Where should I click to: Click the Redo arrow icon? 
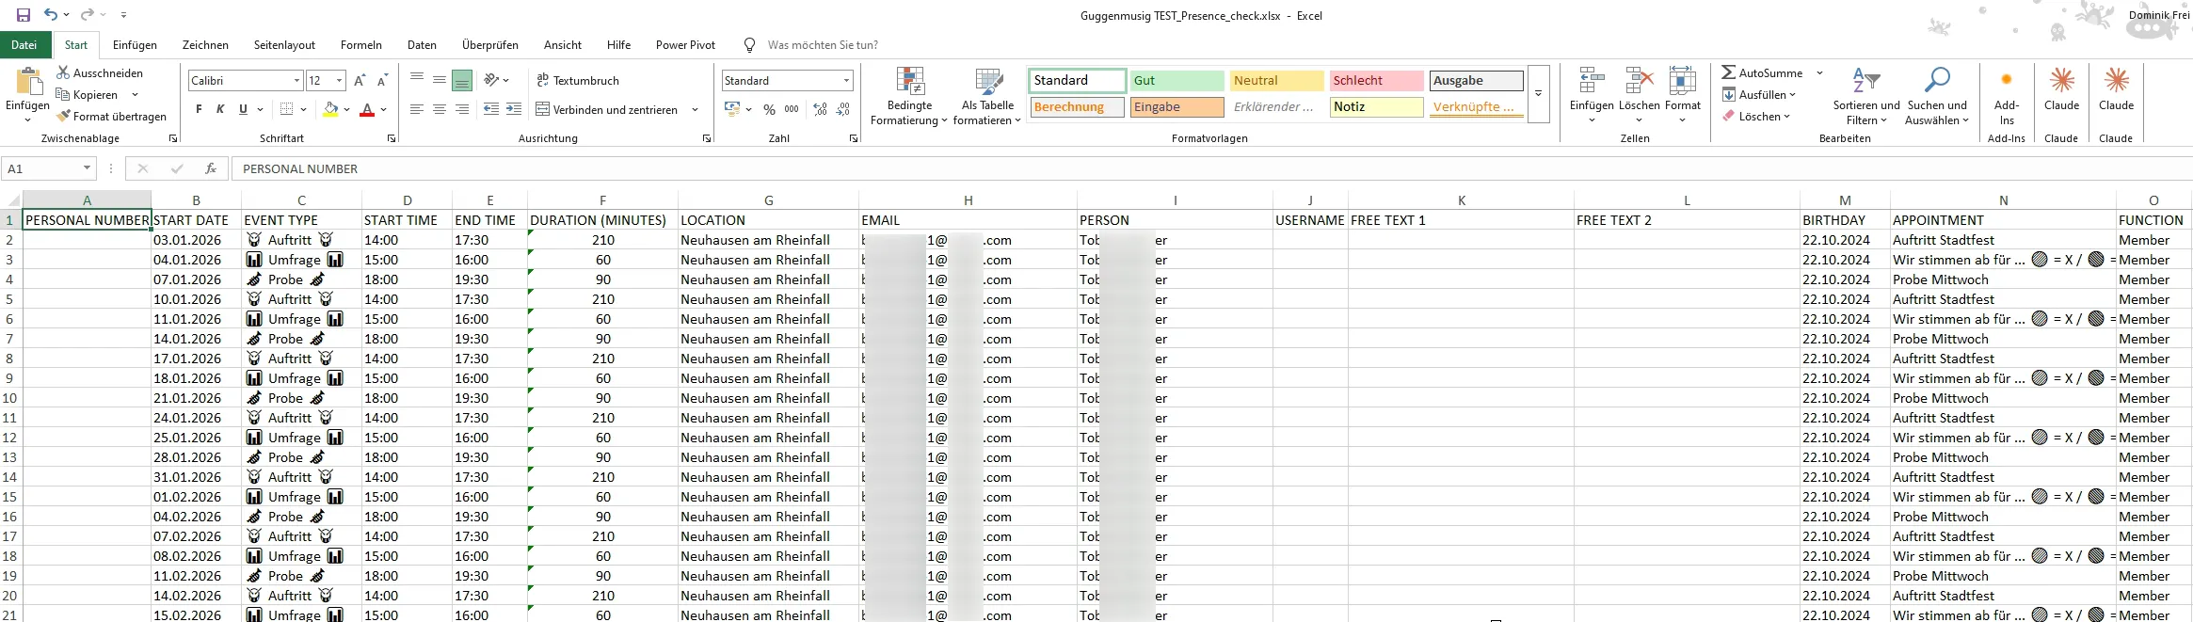(x=87, y=15)
